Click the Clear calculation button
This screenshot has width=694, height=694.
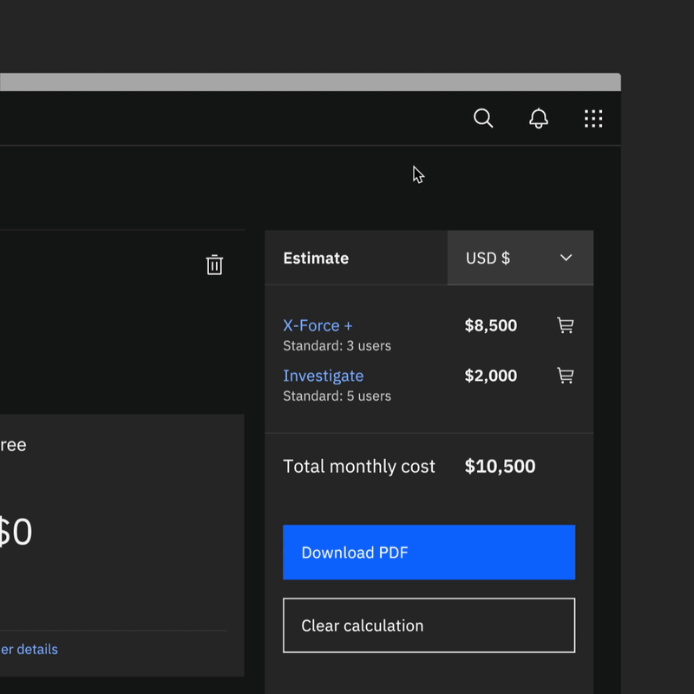pos(429,625)
